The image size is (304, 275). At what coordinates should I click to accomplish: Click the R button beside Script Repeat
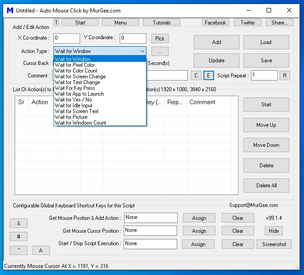tap(284, 75)
